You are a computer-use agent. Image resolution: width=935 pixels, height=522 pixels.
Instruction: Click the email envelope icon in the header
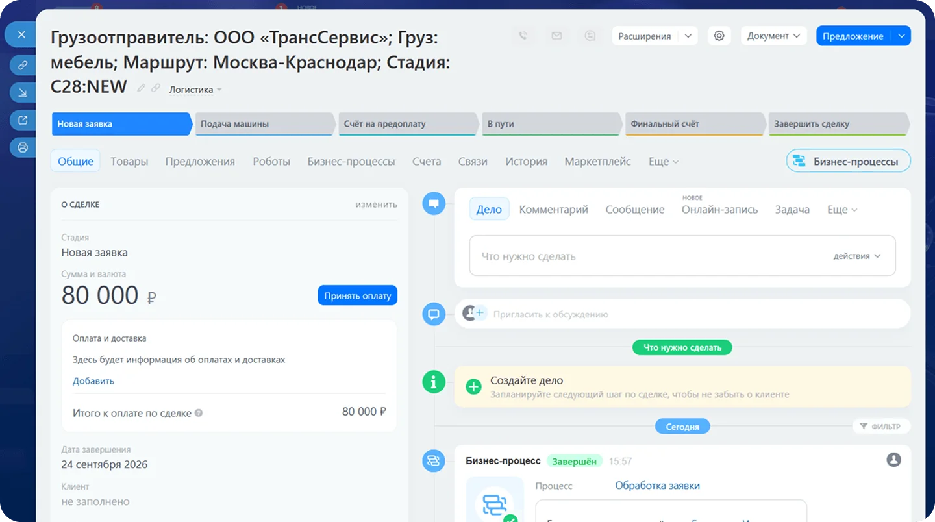click(556, 36)
